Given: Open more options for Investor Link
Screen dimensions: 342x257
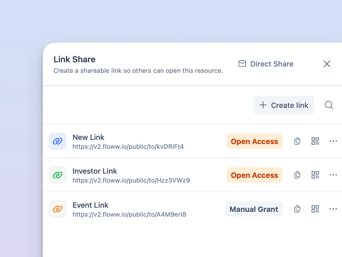Looking at the screenshot, I should tap(333, 175).
